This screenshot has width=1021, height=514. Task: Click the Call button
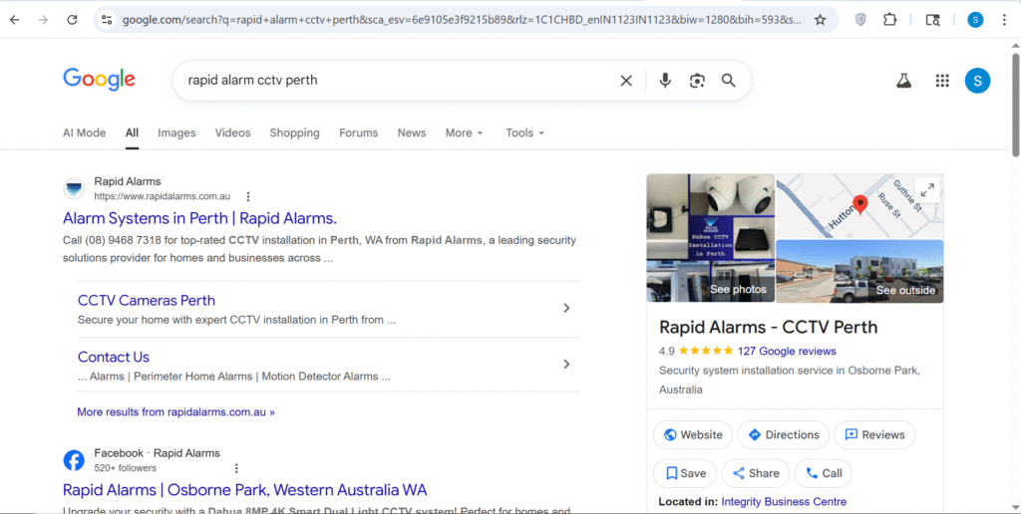coord(823,473)
